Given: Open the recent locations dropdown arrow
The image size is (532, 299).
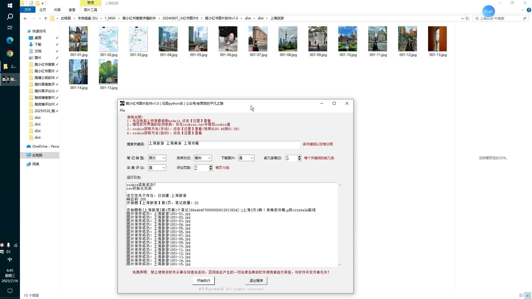Looking at the screenshot, I should pyautogui.click(x=40, y=18).
